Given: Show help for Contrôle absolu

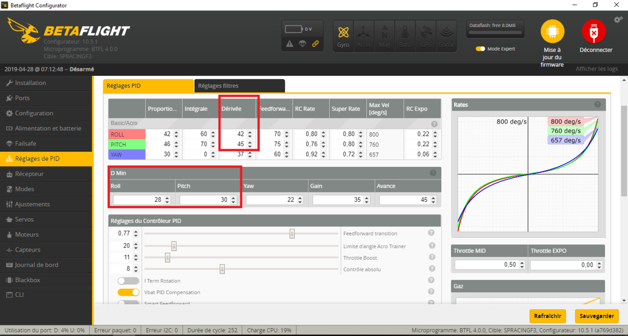Looking at the screenshot, I should pos(431,269).
